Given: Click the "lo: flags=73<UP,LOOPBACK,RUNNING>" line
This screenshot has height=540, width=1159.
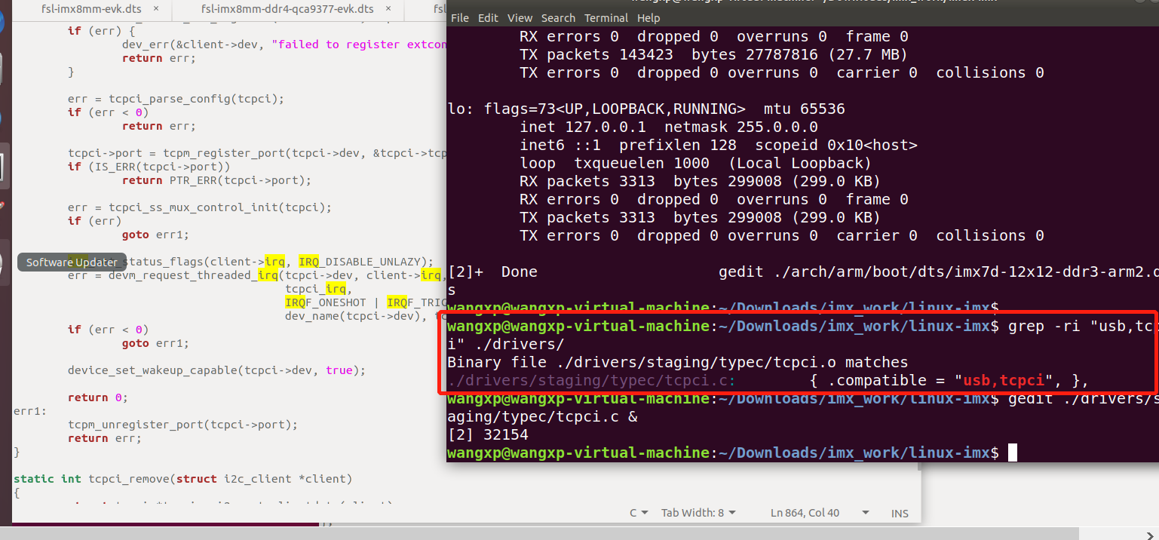Looking at the screenshot, I should coord(646,109).
